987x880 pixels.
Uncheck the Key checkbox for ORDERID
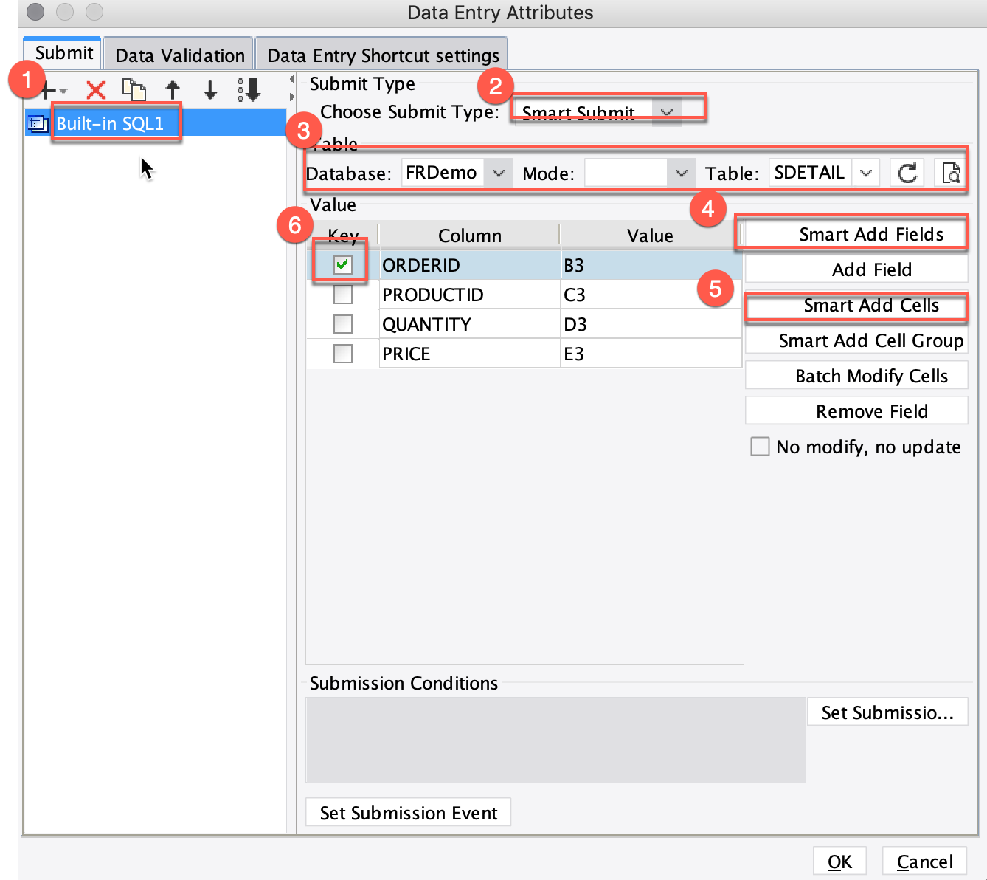[342, 264]
